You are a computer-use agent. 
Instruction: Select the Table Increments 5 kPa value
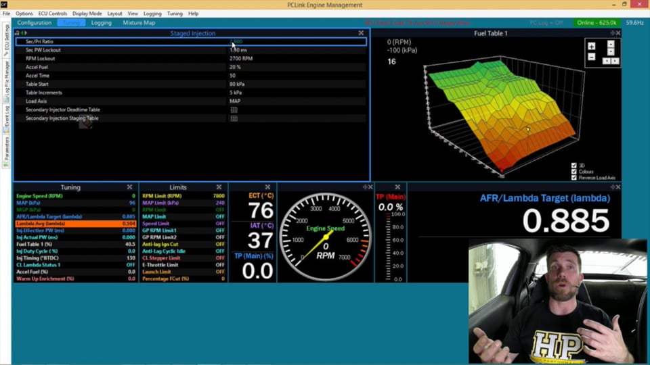[x=236, y=93]
